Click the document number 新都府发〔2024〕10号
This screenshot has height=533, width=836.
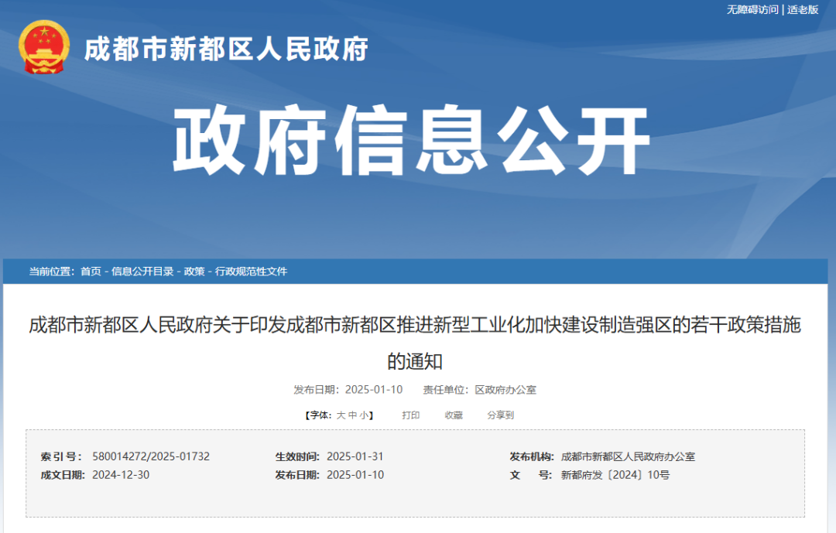point(615,475)
